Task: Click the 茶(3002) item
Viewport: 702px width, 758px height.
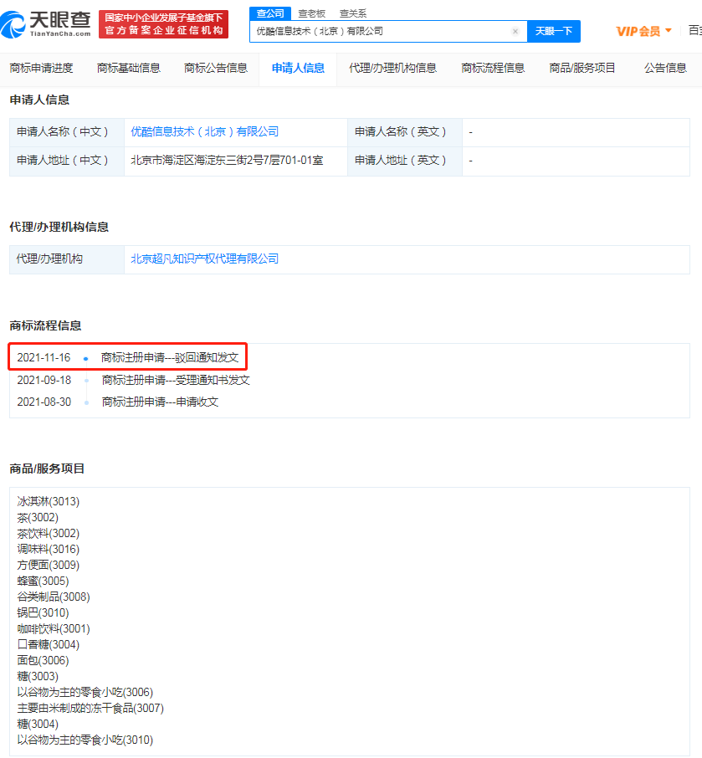Action: click(x=38, y=518)
